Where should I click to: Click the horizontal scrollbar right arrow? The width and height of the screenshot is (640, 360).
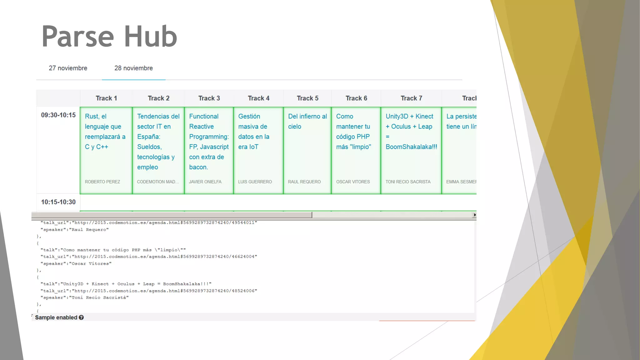(x=474, y=215)
